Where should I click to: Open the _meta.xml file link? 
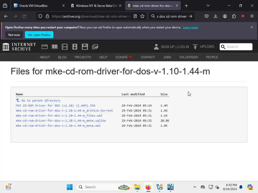[x=58, y=126]
